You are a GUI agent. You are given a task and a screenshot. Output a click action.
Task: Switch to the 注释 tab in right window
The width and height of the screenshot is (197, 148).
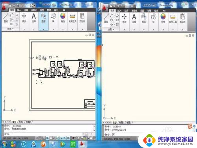pyautogui.click(x=126, y=11)
